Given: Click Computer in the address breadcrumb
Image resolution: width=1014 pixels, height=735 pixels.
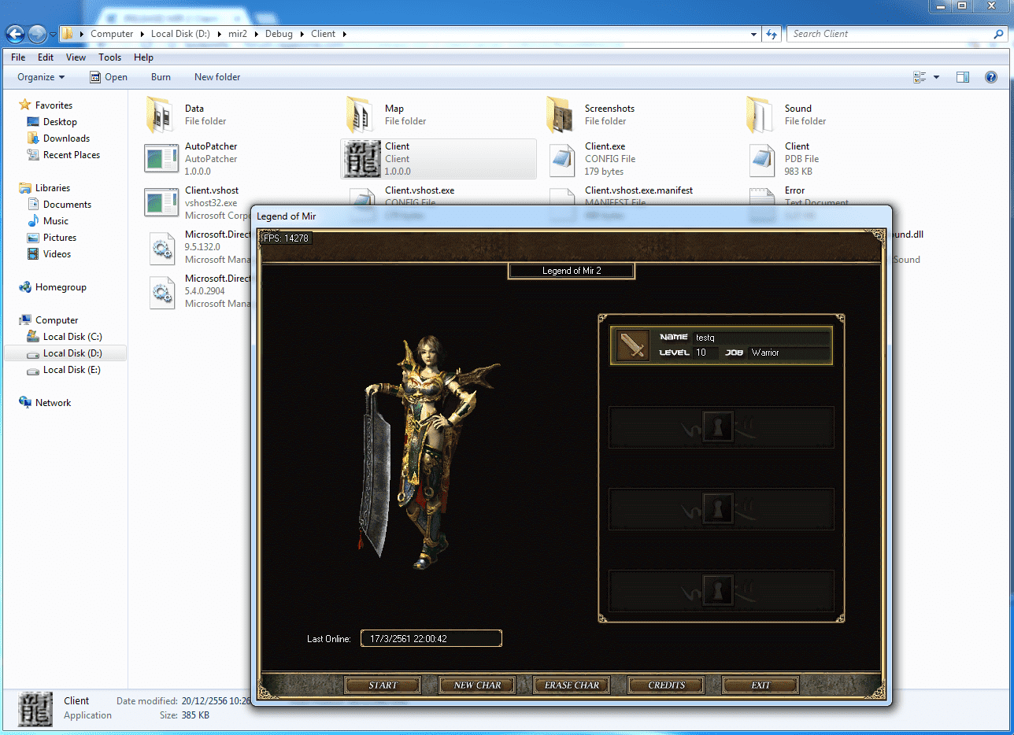Looking at the screenshot, I should tap(112, 34).
